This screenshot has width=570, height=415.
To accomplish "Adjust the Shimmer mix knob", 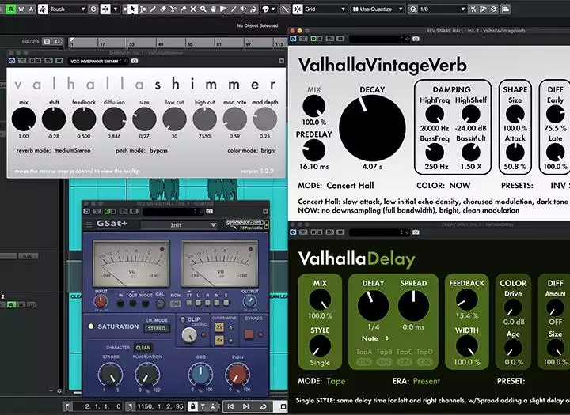I will [x=24, y=119].
